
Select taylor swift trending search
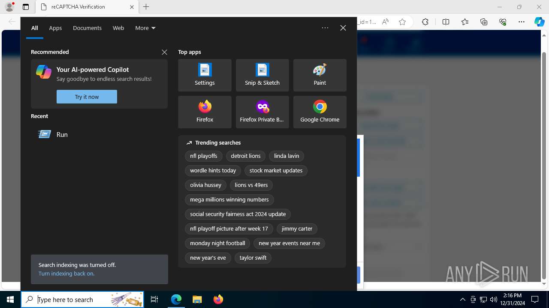tap(253, 258)
